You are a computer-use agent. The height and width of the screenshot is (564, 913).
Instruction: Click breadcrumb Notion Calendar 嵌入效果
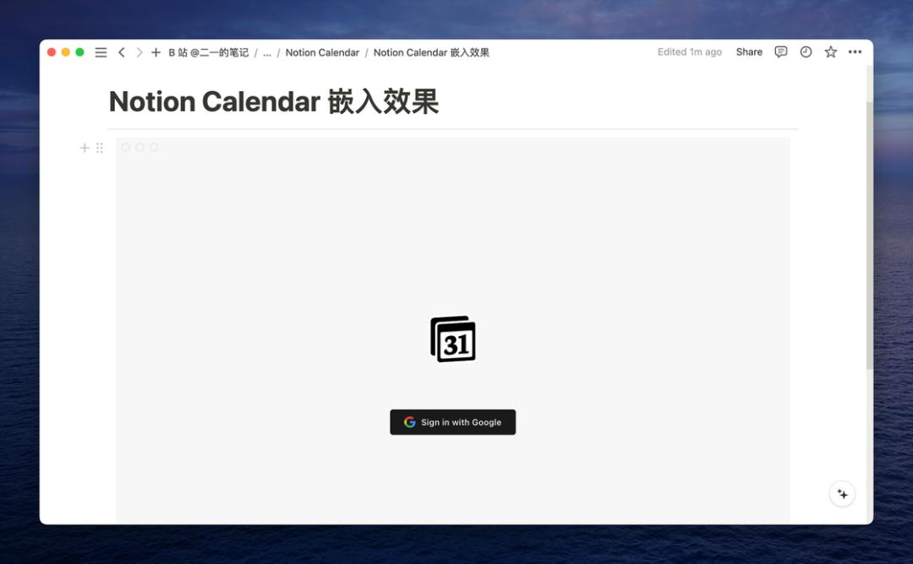pos(431,52)
